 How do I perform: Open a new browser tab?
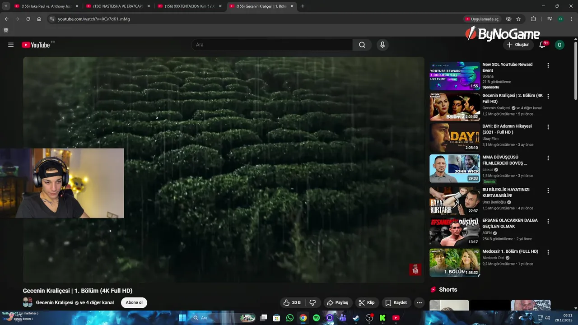303,6
